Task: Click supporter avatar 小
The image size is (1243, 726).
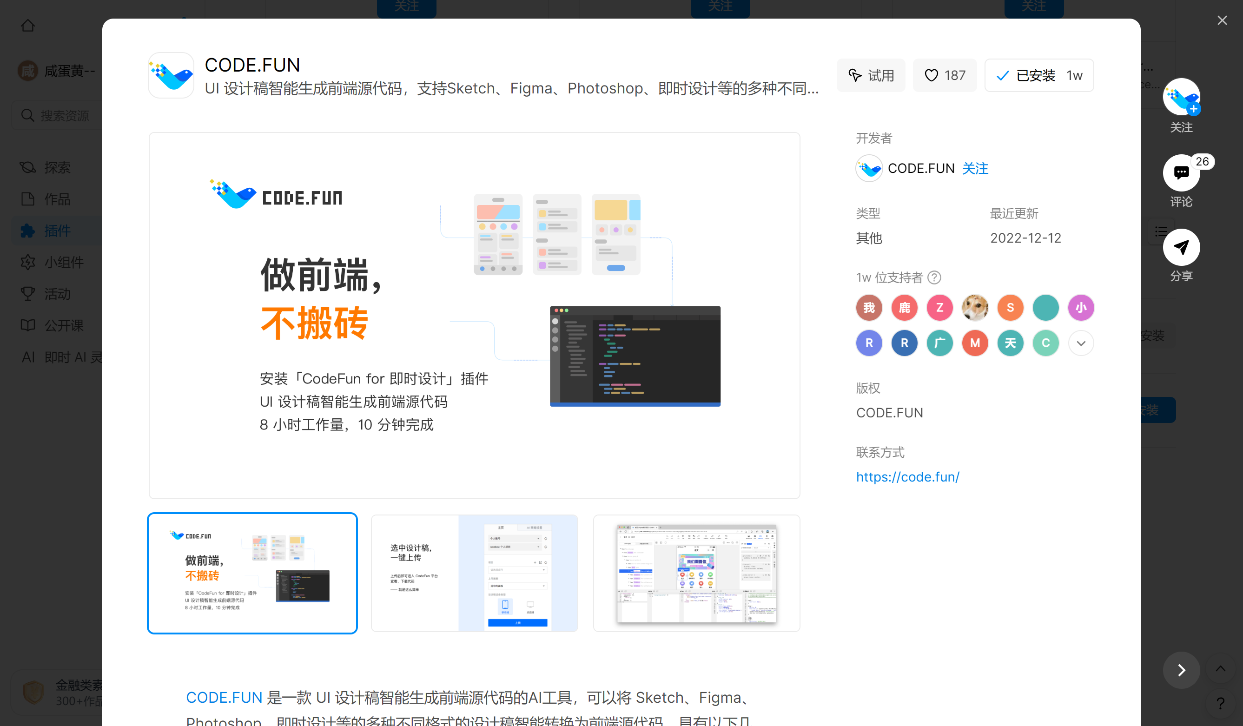Action: click(x=1081, y=308)
